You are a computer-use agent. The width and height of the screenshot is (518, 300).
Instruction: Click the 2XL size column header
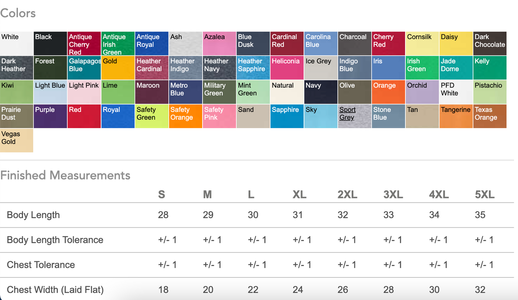click(x=347, y=195)
